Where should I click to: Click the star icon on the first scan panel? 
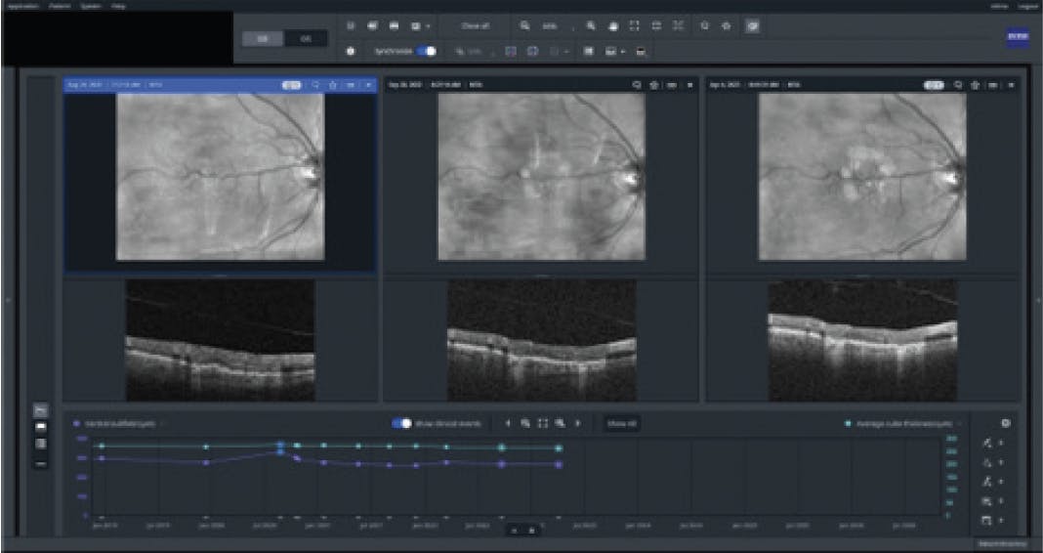click(x=333, y=85)
